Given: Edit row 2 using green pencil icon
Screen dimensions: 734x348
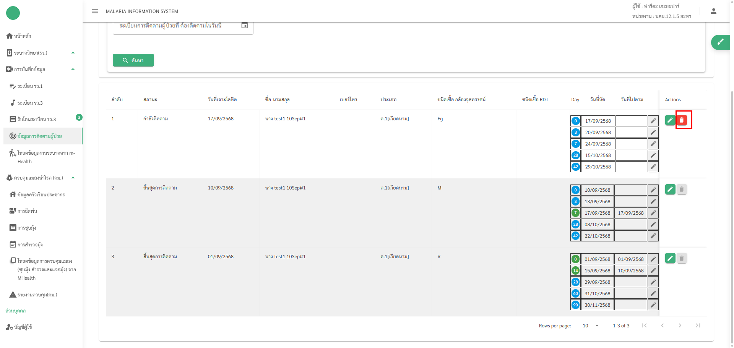Looking at the screenshot, I should tap(670, 189).
